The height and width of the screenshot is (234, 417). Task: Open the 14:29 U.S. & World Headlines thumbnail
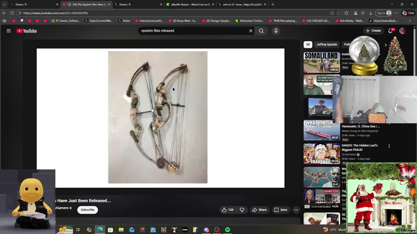click(x=322, y=199)
